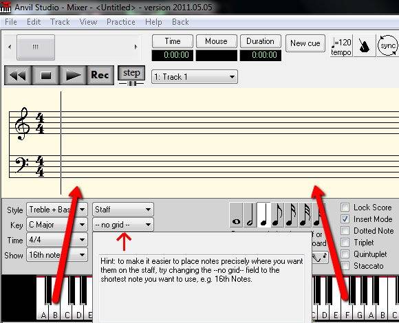Click the Back menu item
Viewport: 399px width, 323px height.
pos(180,22)
